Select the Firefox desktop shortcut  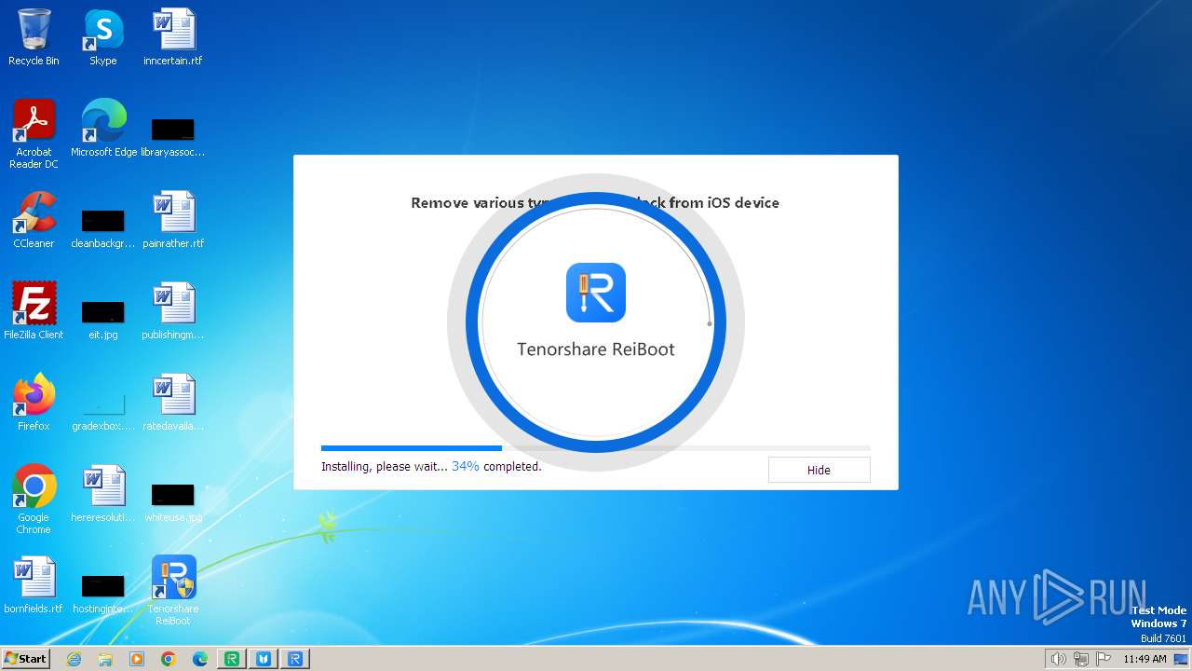tap(34, 404)
